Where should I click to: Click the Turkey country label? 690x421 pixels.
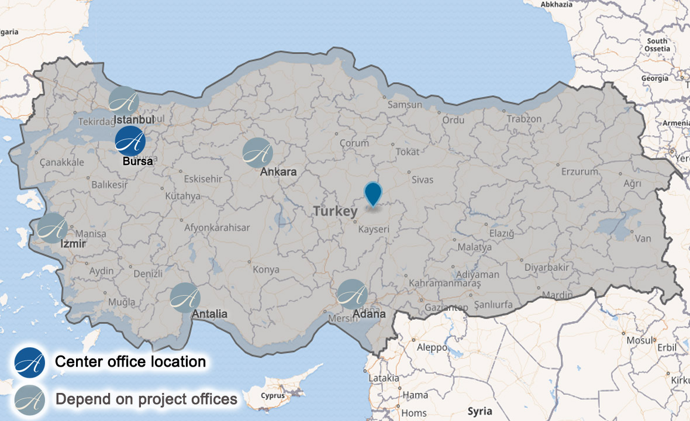[334, 212]
